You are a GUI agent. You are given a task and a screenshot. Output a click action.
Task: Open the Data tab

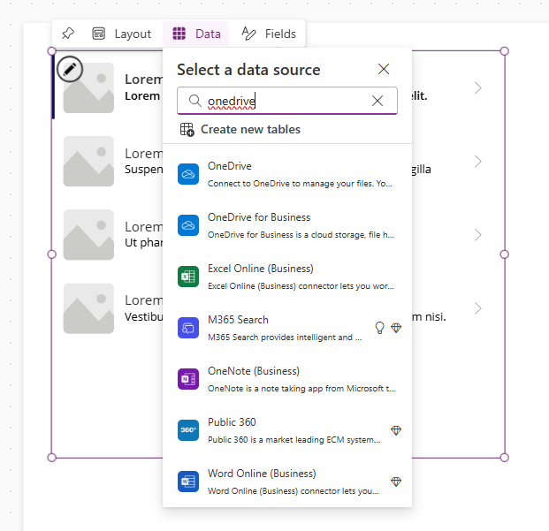tap(196, 34)
